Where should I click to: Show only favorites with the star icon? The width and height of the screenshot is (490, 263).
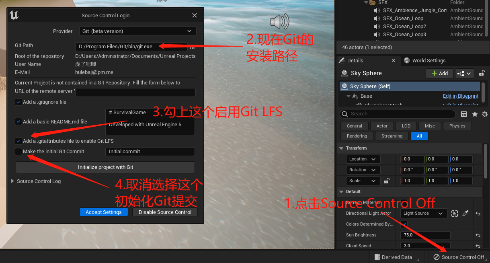pyautogui.click(x=475, y=114)
